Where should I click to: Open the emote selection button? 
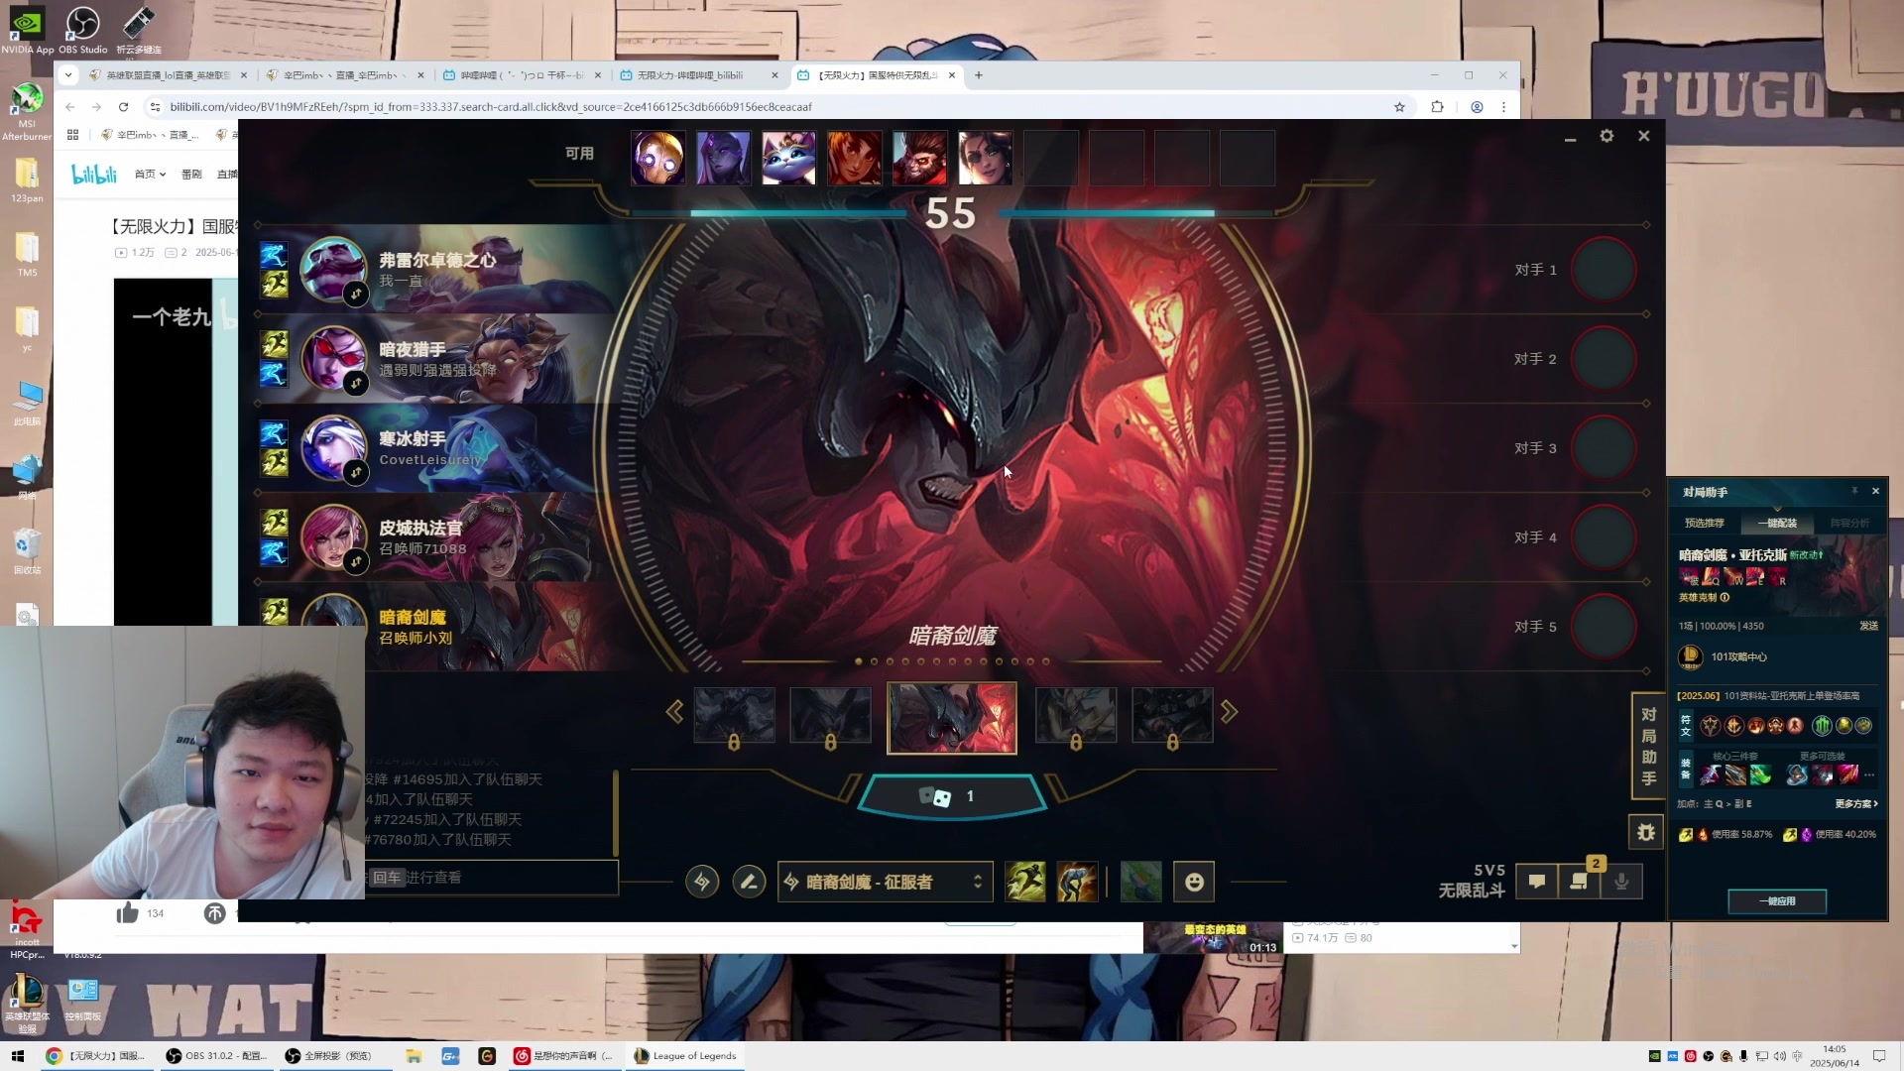pos(1194,882)
